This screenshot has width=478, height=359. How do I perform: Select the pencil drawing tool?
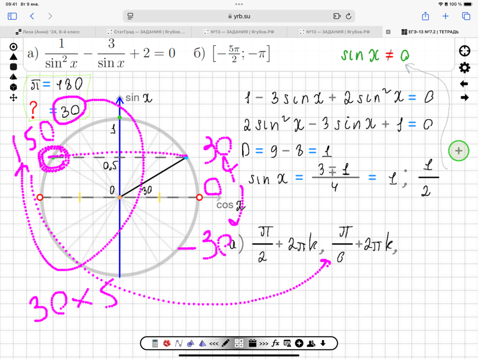[x=226, y=343]
